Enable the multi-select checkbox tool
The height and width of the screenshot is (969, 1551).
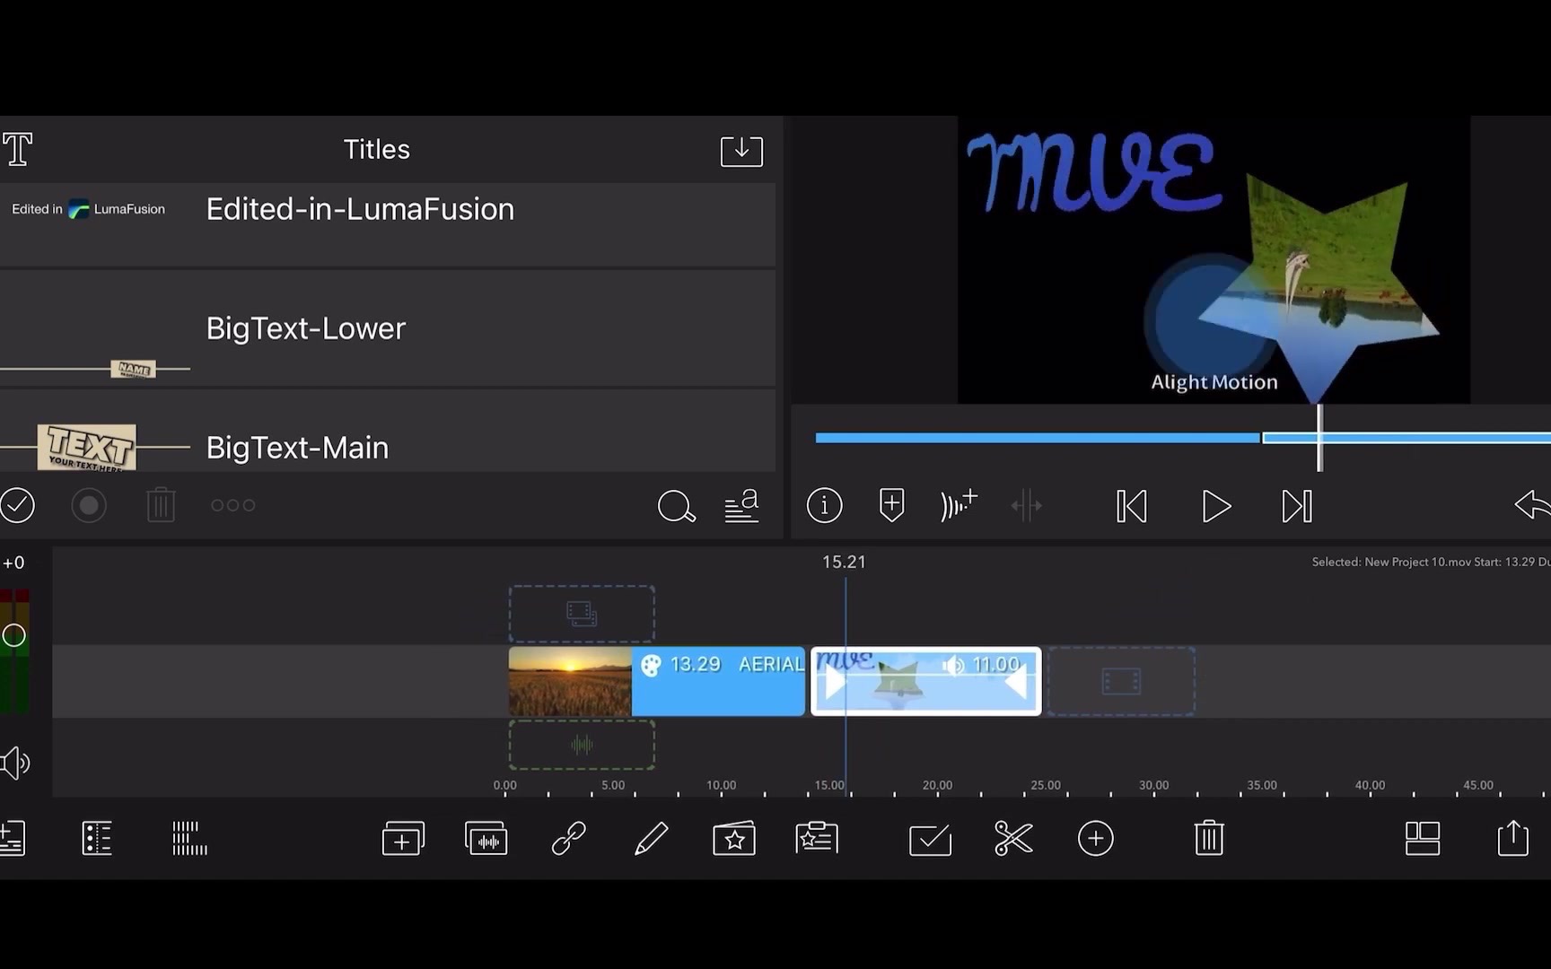tap(930, 840)
